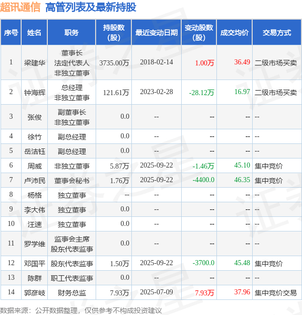The image size is (302, 315).
Task: Click the 姓名 column header
Action: (x=34, y=32)
